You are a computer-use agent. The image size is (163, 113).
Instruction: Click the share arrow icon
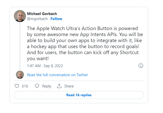tap(59, 86)
